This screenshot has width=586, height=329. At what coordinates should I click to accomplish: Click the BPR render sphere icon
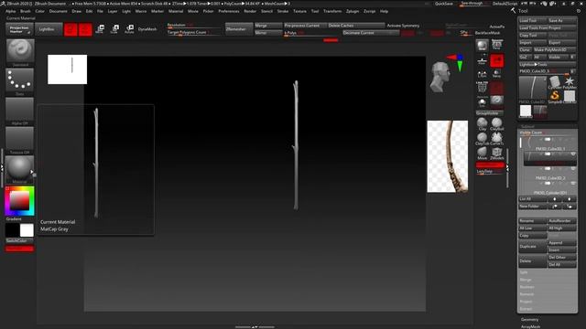coord(483,45)
